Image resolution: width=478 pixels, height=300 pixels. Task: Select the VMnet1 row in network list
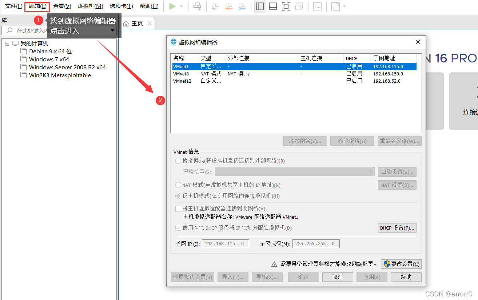294,66
